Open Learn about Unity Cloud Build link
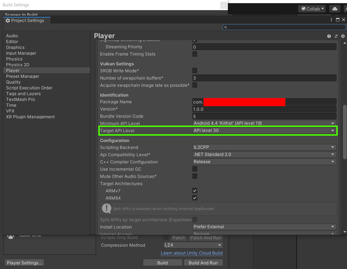Viewport: 347px width, 269px height. pos(192,253)
